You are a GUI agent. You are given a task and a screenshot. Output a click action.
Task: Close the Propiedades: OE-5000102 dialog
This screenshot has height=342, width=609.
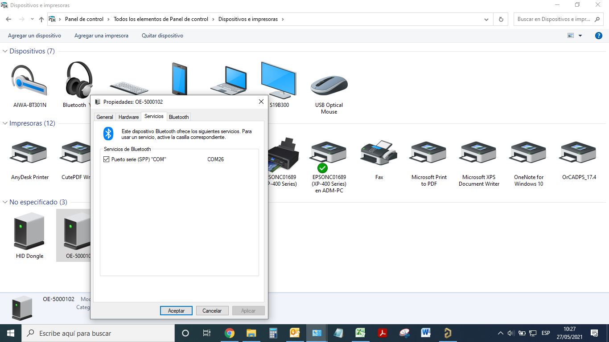pyautogui.click(x=261, y=102)
